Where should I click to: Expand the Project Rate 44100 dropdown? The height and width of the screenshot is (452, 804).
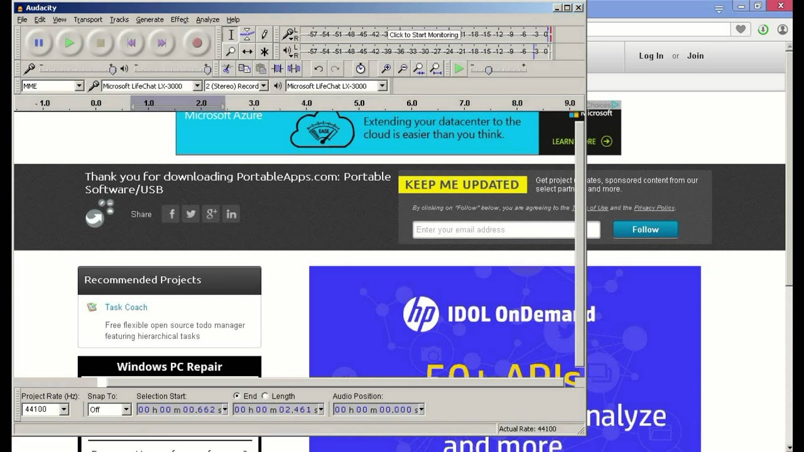point(64,409)
